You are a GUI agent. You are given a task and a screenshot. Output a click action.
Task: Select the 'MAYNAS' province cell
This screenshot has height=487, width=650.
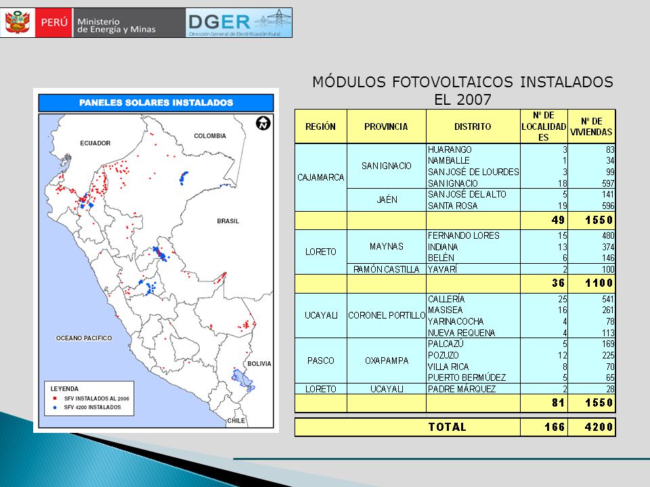pyautogui.click(x=387, y=246)
